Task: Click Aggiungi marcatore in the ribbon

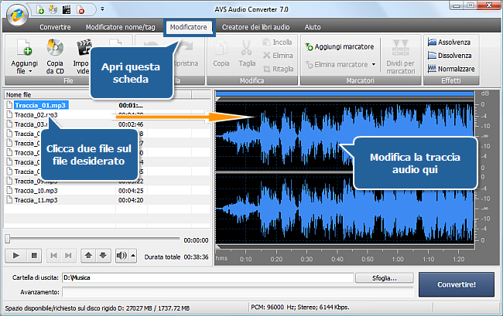Action: click(340, 47)
